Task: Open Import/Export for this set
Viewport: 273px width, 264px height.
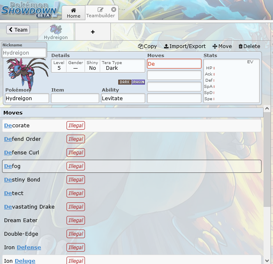Action: point(185,46)
